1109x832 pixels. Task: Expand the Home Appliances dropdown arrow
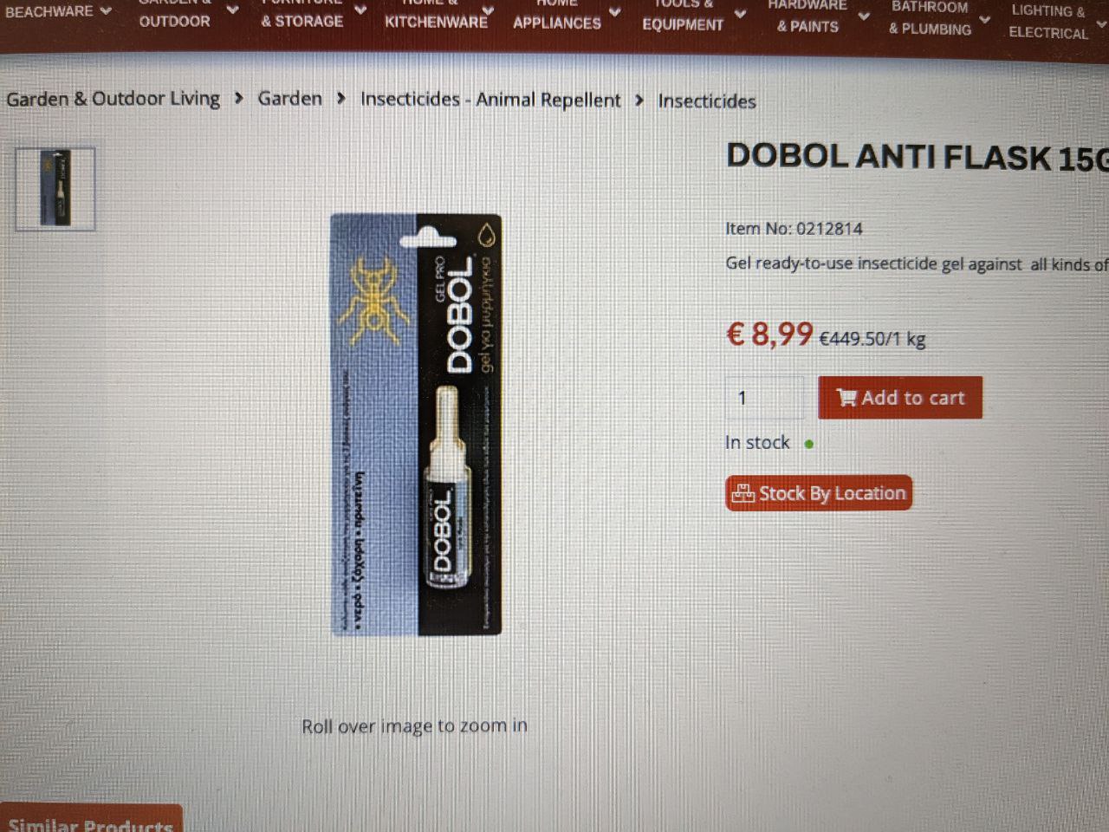pyautogui.click(x=614, y=12)
